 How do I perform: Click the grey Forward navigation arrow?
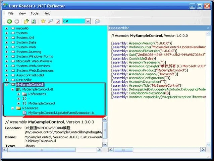(x=17, y=21)
